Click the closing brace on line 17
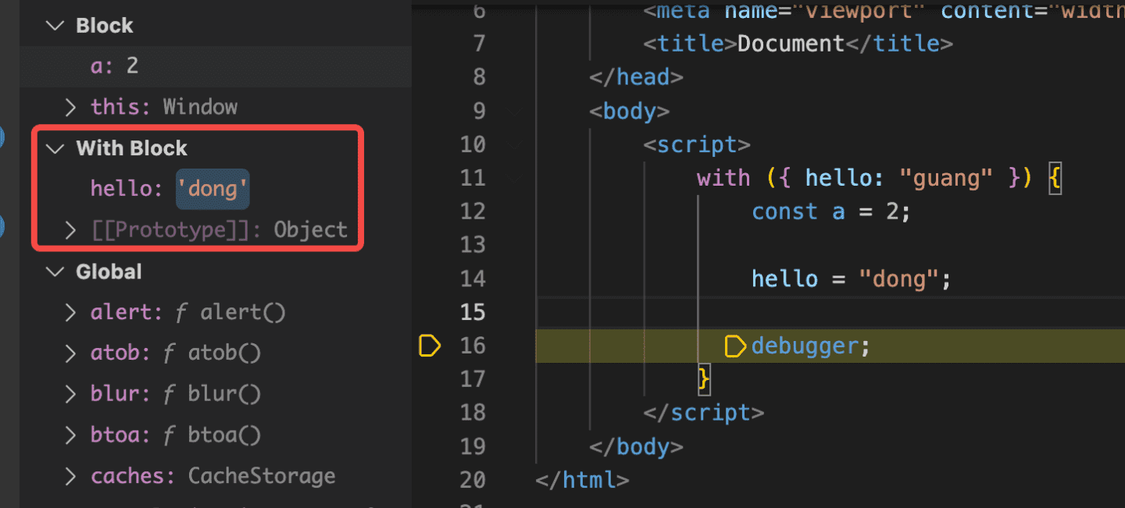The image size is (1125, 508). point(704,379)
